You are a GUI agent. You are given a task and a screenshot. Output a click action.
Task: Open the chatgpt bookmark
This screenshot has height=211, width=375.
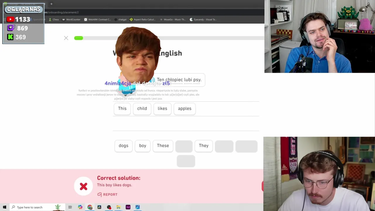[x=120, y=20]
